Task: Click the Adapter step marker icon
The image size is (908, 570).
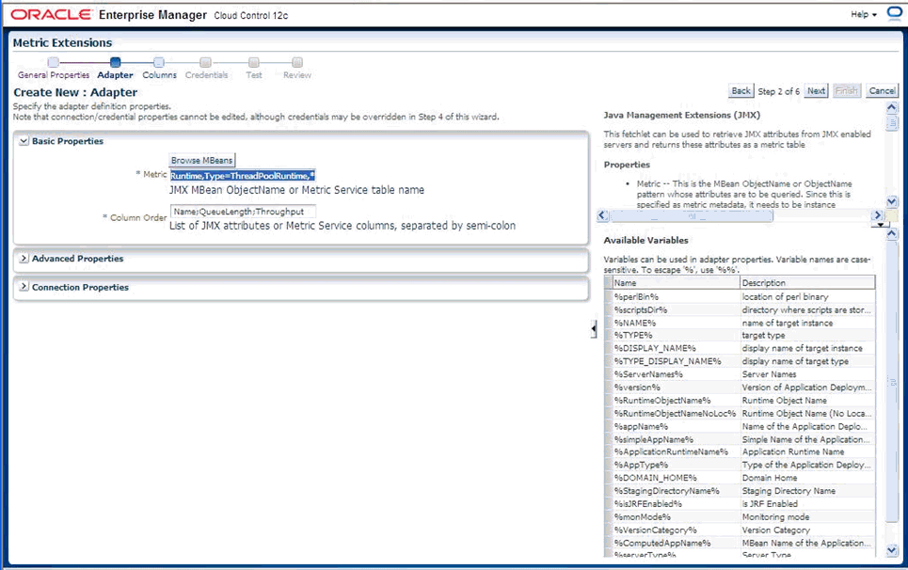Action: coord(115,62)
